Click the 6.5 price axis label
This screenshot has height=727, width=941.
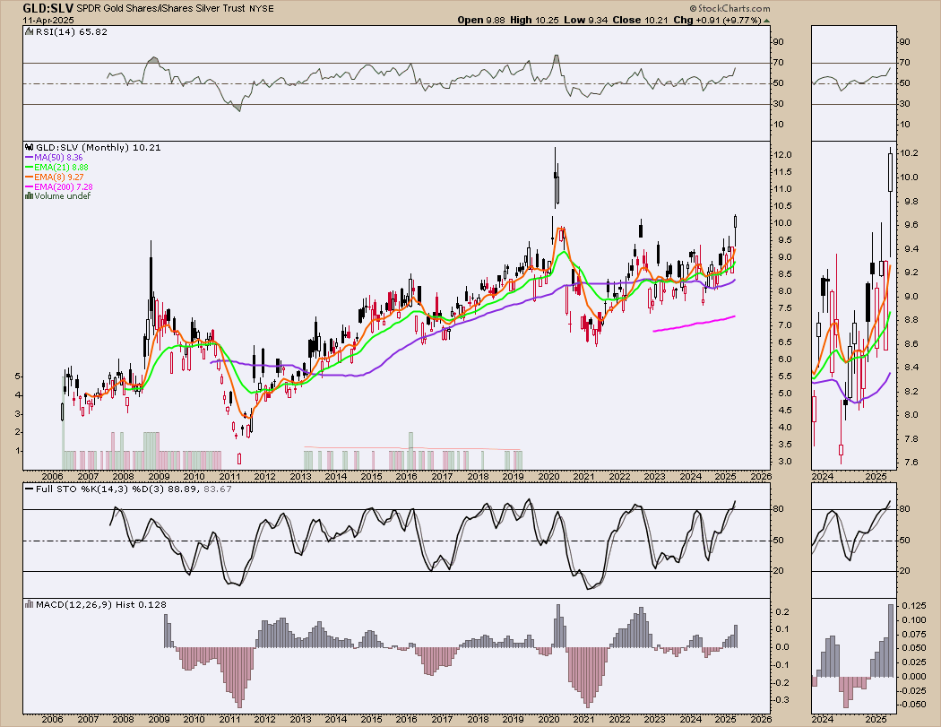[786, 342]
